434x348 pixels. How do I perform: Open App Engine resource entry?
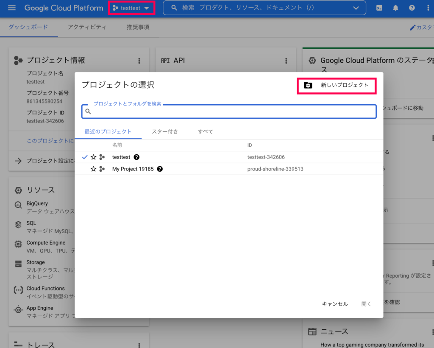(39, 308)
